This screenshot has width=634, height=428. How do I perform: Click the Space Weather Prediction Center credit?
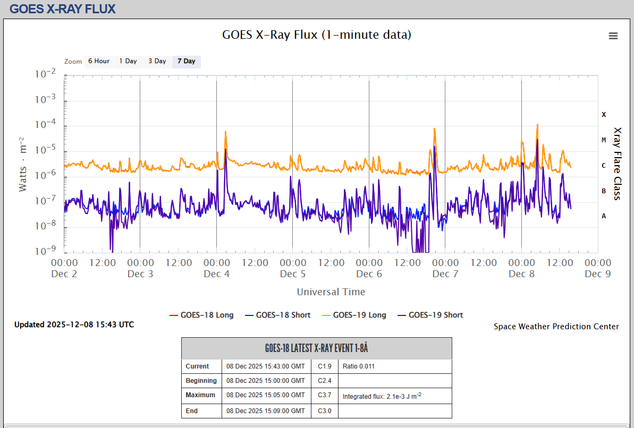click(x=556, y=327)
